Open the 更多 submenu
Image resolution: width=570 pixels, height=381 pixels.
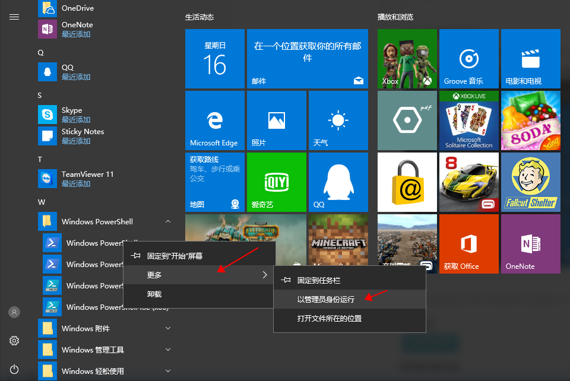click(199, 275)
